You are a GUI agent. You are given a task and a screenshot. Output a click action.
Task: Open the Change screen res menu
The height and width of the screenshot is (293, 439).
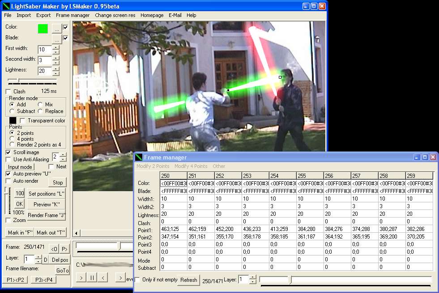point(115,15)
